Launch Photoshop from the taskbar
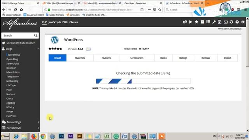249x140 pixels. pyautogui.click(x=61, y=136)
